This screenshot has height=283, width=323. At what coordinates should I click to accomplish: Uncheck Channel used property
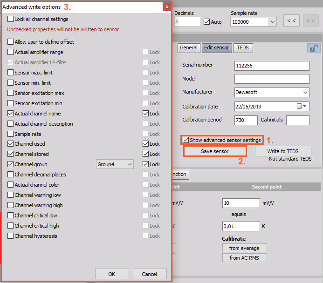(11, 143)
